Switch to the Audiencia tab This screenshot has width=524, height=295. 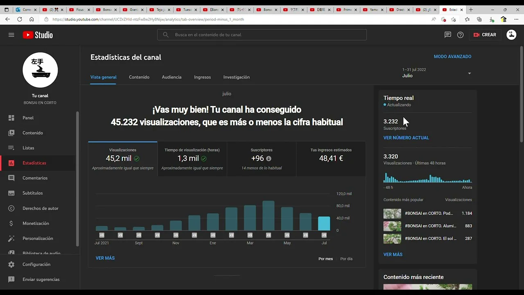click(x=172, y=77)
